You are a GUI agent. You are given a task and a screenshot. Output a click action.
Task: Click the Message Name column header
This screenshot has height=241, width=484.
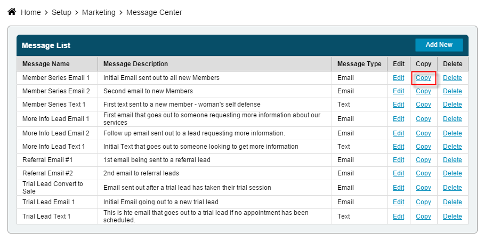pyautogui.click(x=46, y=64)
